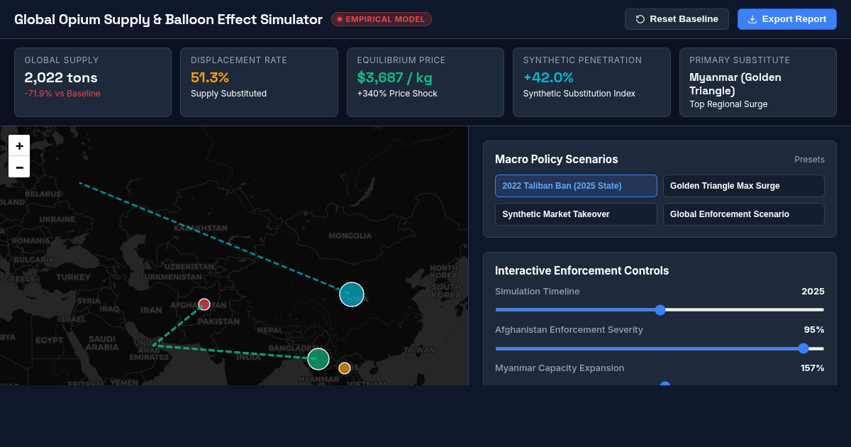Screen dimensions: 851x447
Task: Select the 2022 Taliban Ban preset
Action: coord(576,186)
